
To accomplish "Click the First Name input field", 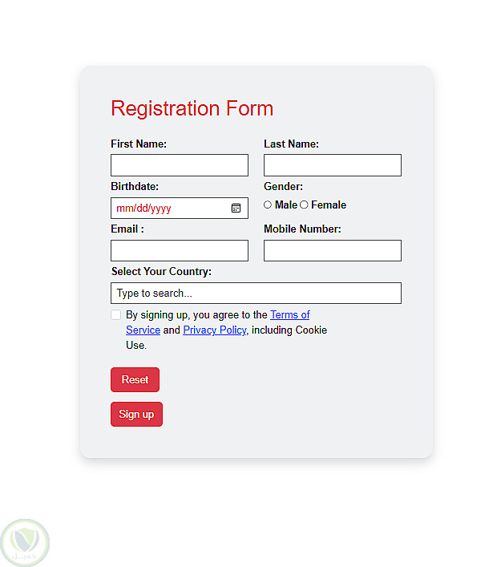I will (x=180, y=165).
